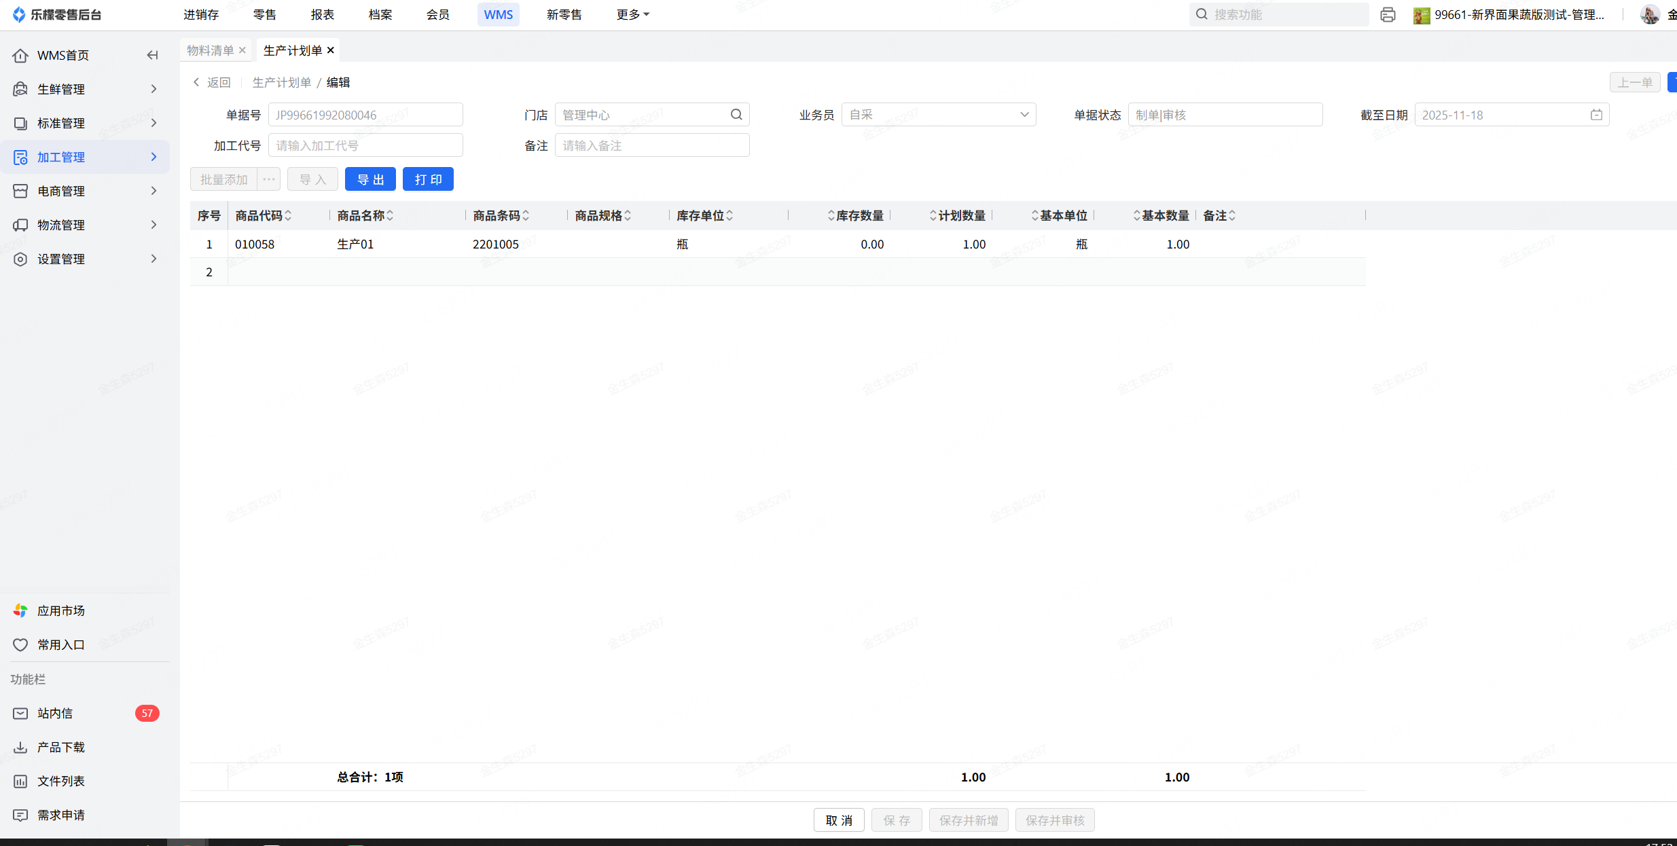
Task: Click the 产品下载 download icon
Action: pyautogui.click(x=20, y=747)
